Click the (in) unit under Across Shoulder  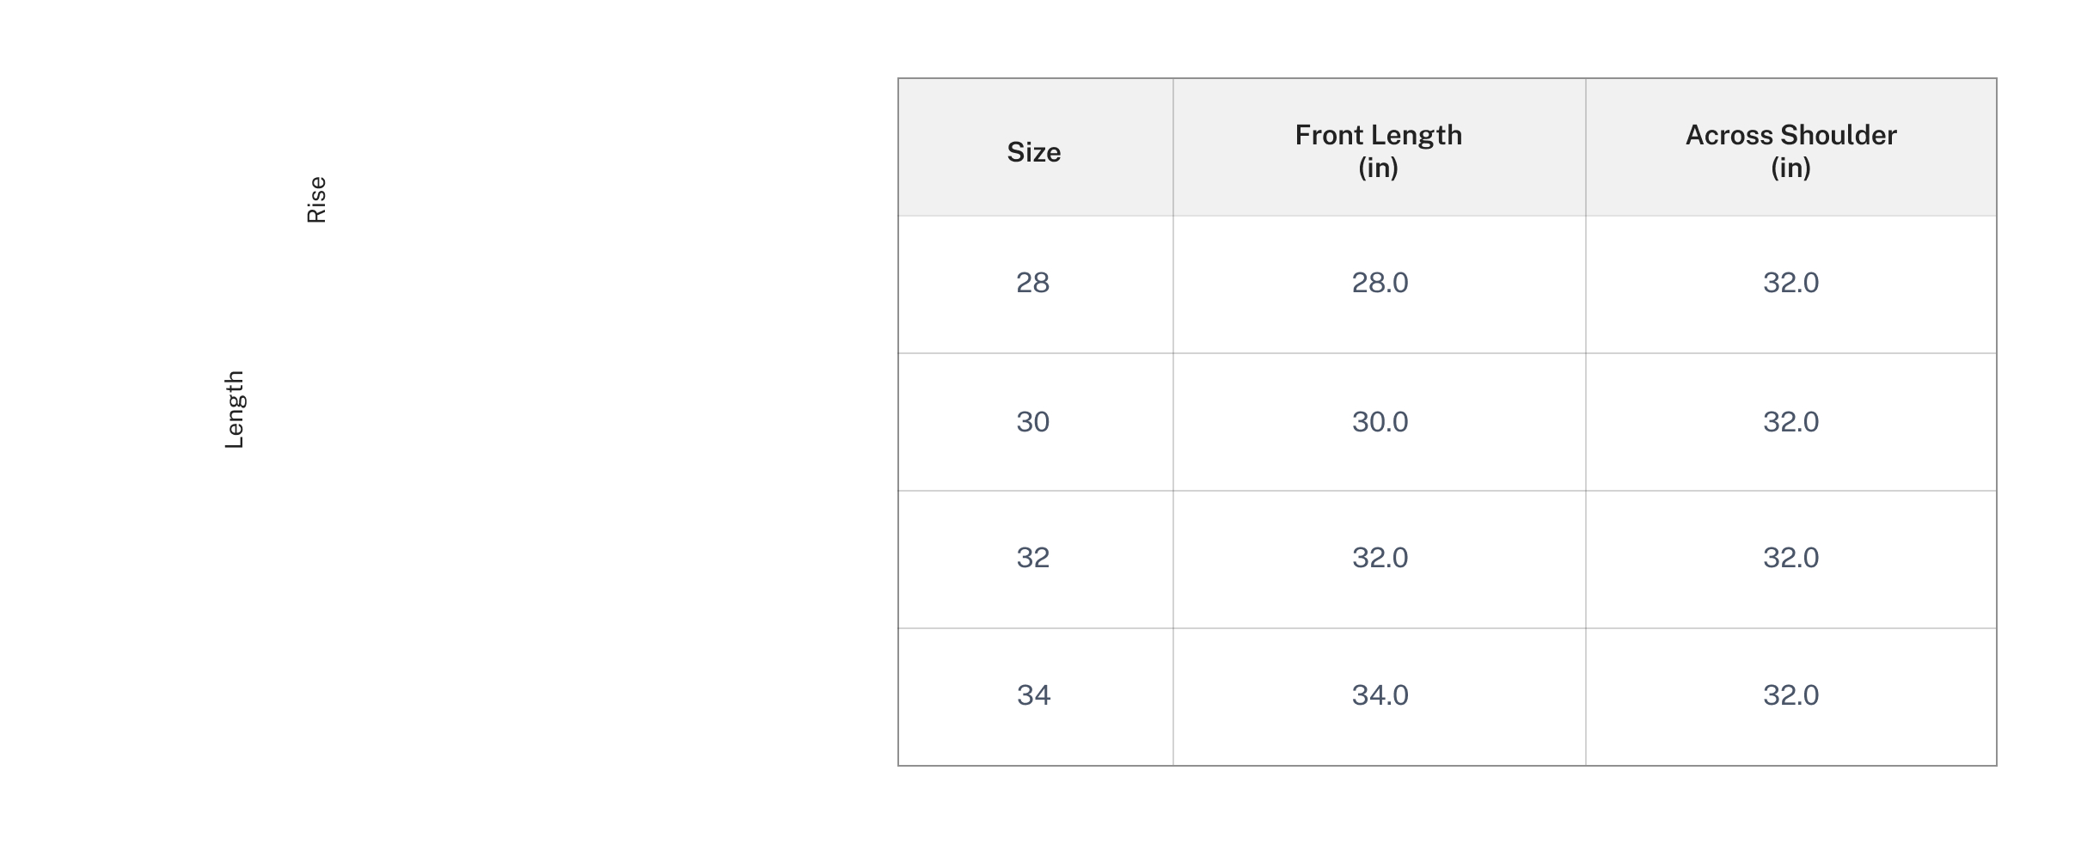1790,168
